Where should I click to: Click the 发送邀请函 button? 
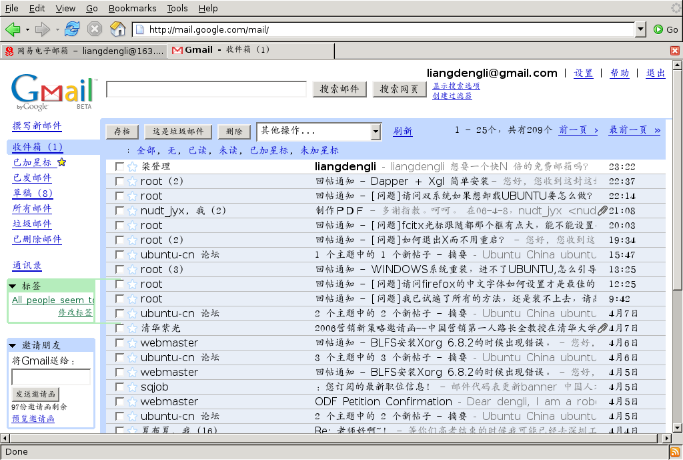coord(36,394)
